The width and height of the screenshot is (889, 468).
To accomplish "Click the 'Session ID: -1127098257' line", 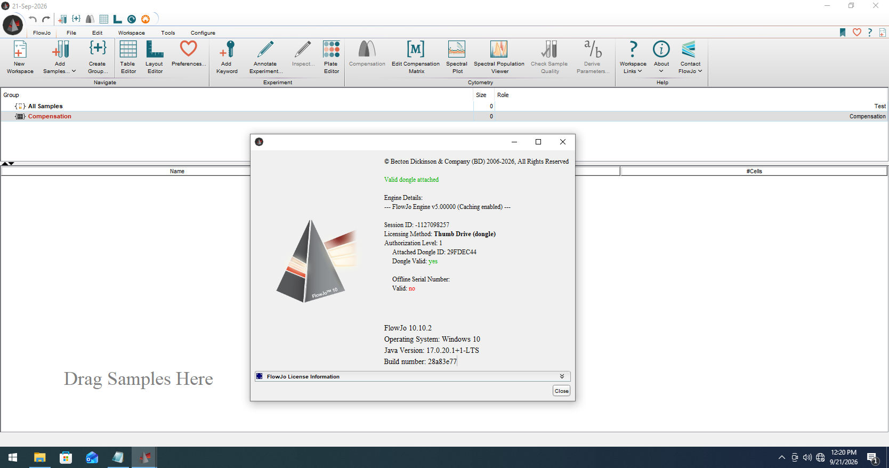I will 417,225.
